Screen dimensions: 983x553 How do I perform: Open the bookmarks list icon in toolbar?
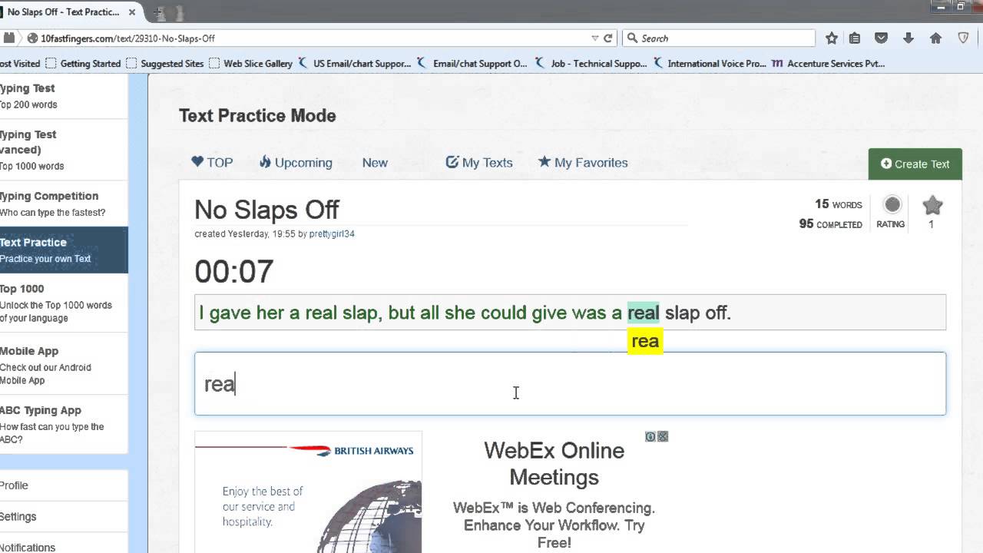pos(855,38)
